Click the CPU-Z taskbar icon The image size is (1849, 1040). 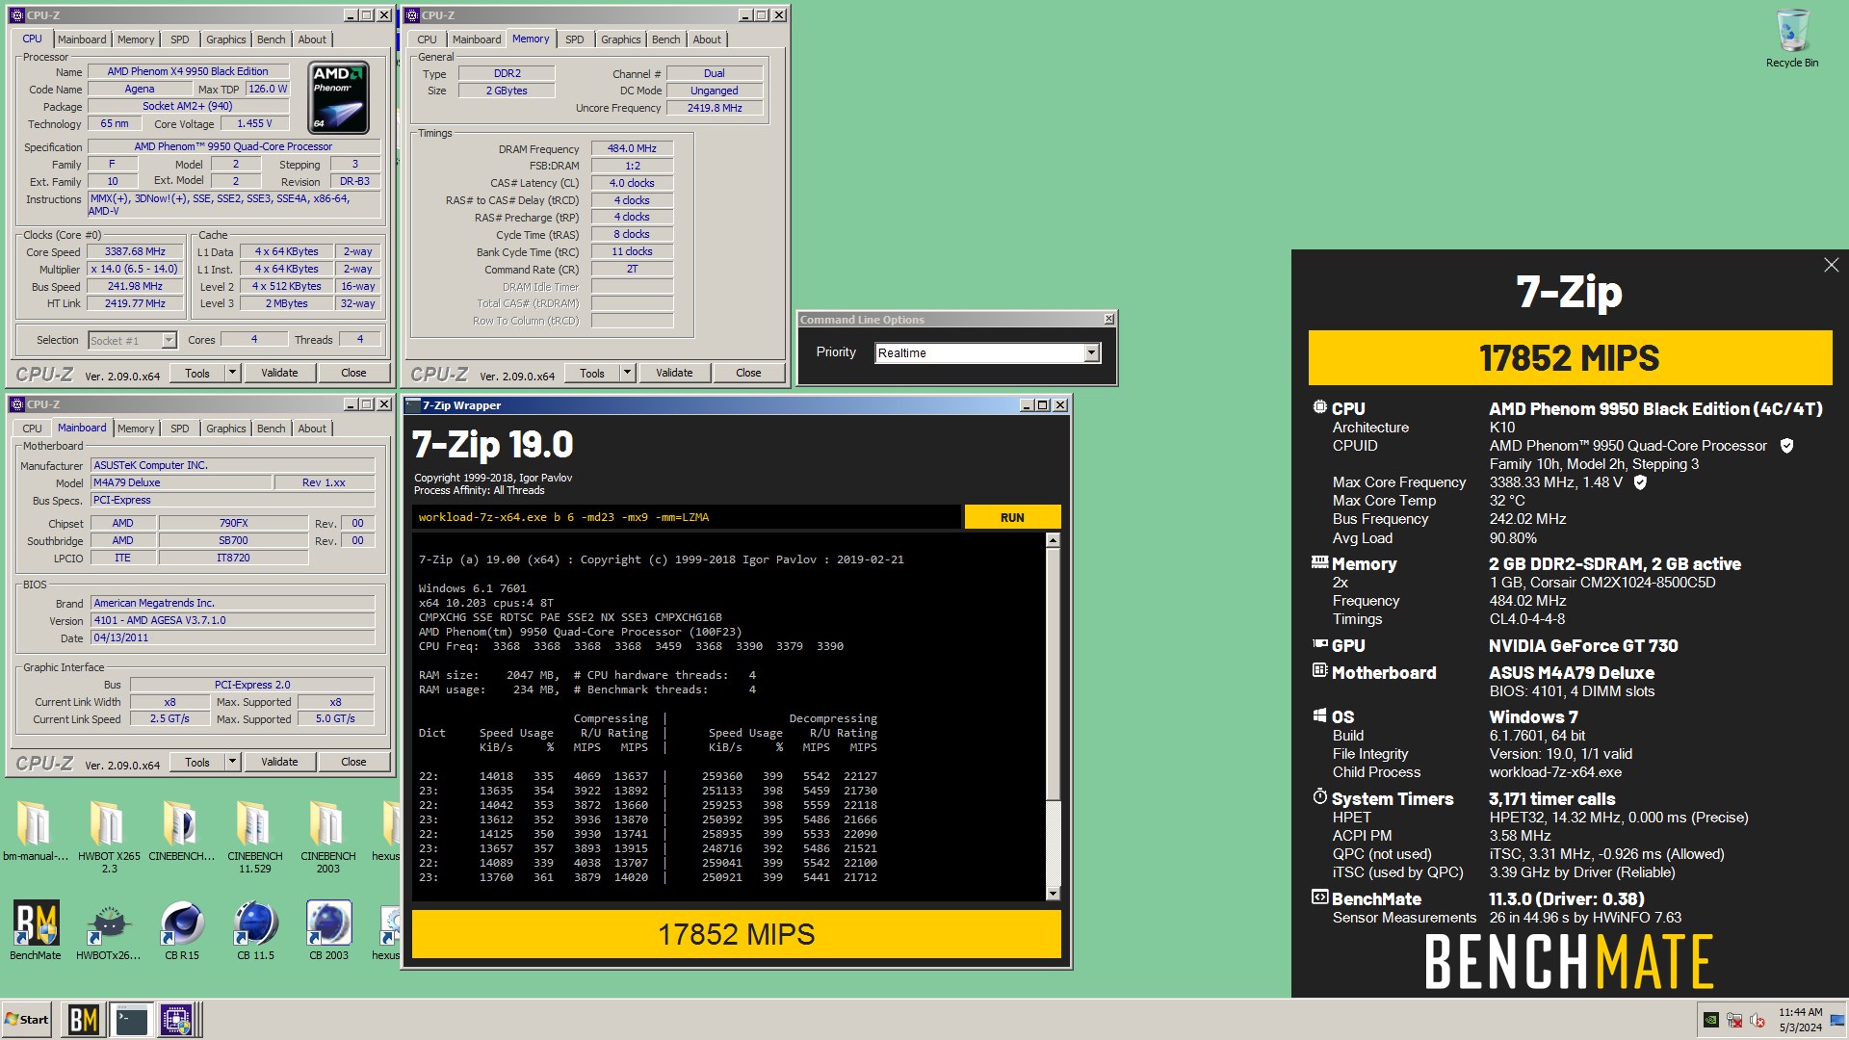click(x=177, y=1020)
